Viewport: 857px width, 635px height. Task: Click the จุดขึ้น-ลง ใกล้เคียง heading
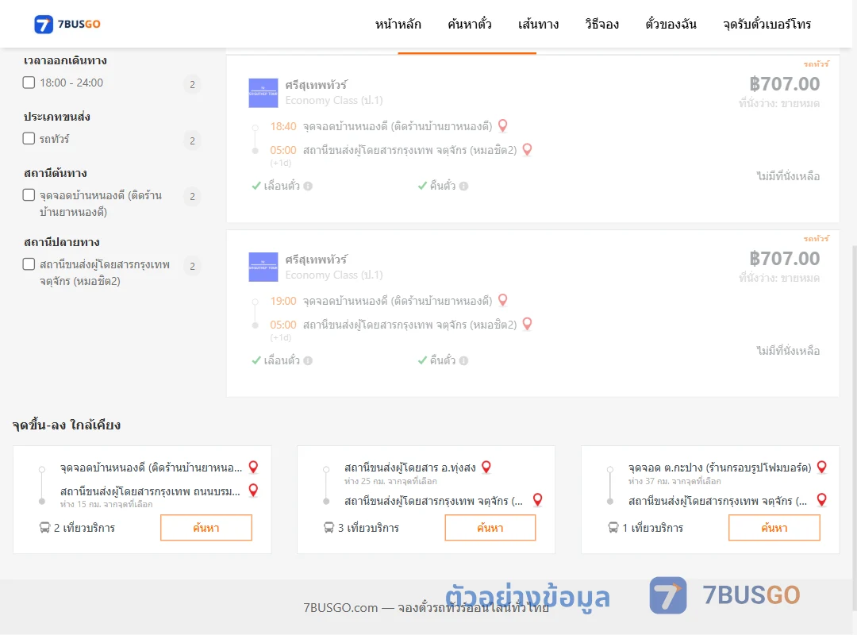pos(67,425)
